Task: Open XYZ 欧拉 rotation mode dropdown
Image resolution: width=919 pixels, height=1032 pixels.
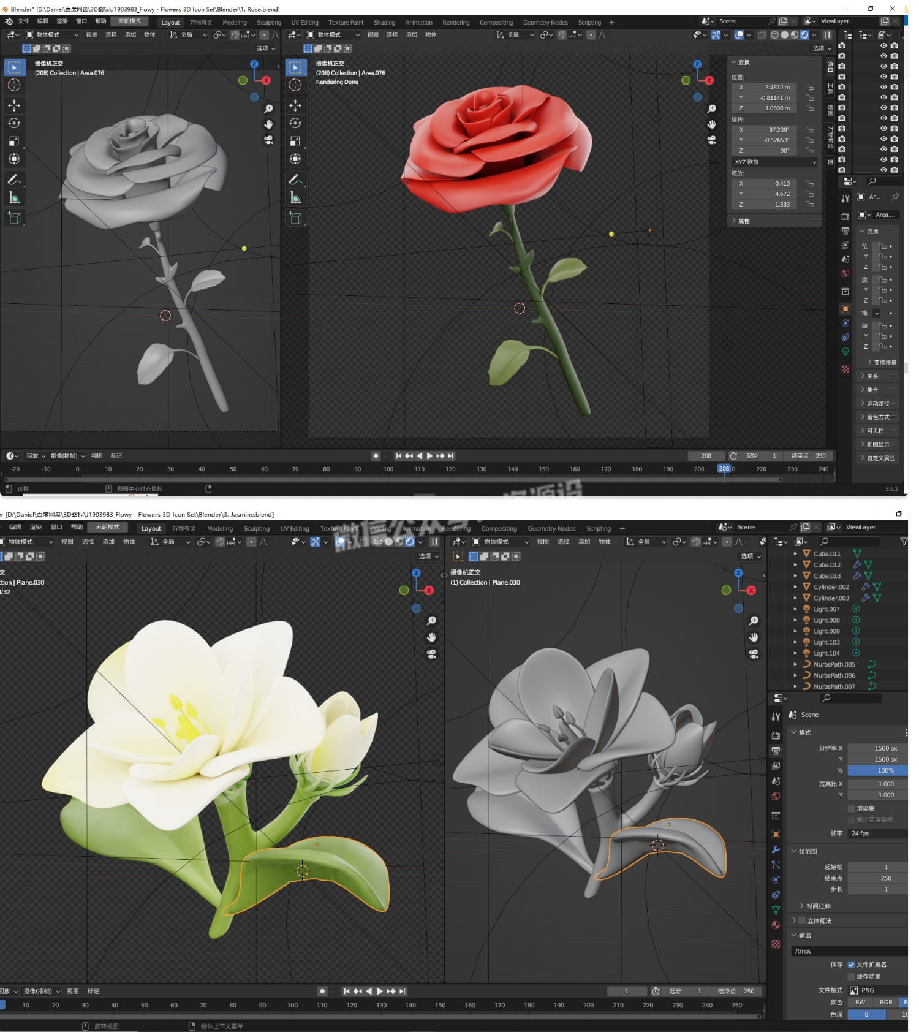Action: (775, 162)
